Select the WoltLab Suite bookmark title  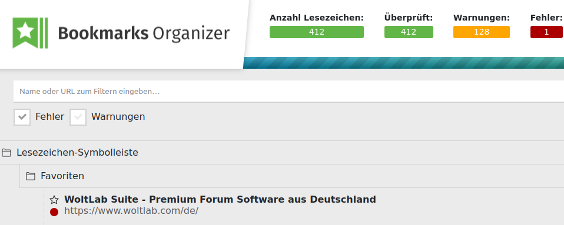(x=220, y=199)
